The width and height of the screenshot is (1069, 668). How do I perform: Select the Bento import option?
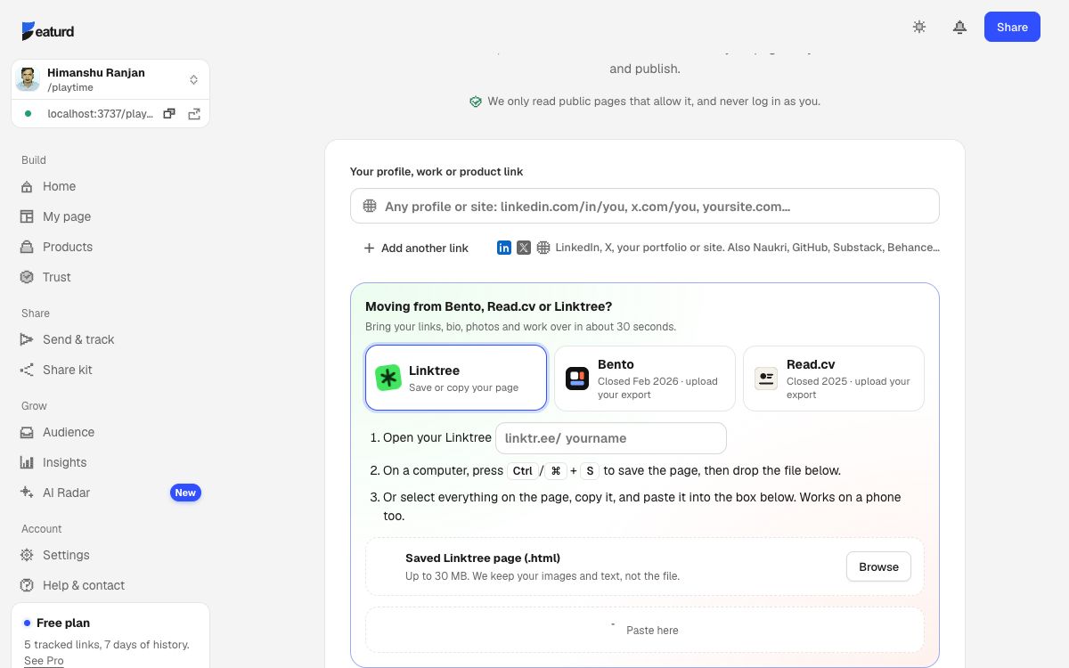(x=645, y=379)
